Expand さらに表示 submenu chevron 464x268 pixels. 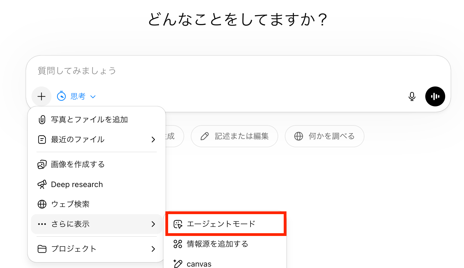[x=153, y=224]
